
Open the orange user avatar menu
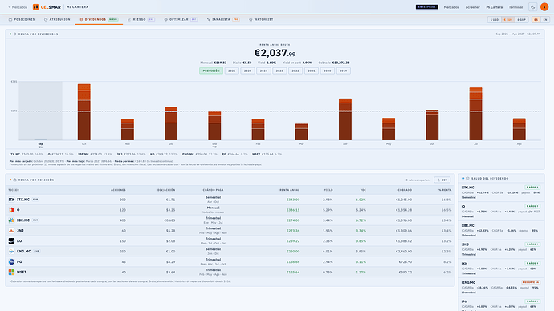point(544,7)
